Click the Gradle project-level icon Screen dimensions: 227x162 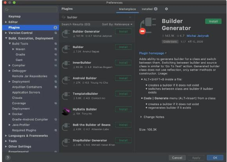coord(56,55)
